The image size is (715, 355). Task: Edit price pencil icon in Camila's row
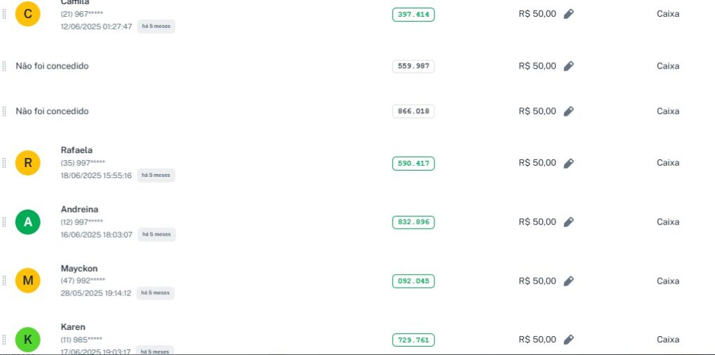(568, 14)
